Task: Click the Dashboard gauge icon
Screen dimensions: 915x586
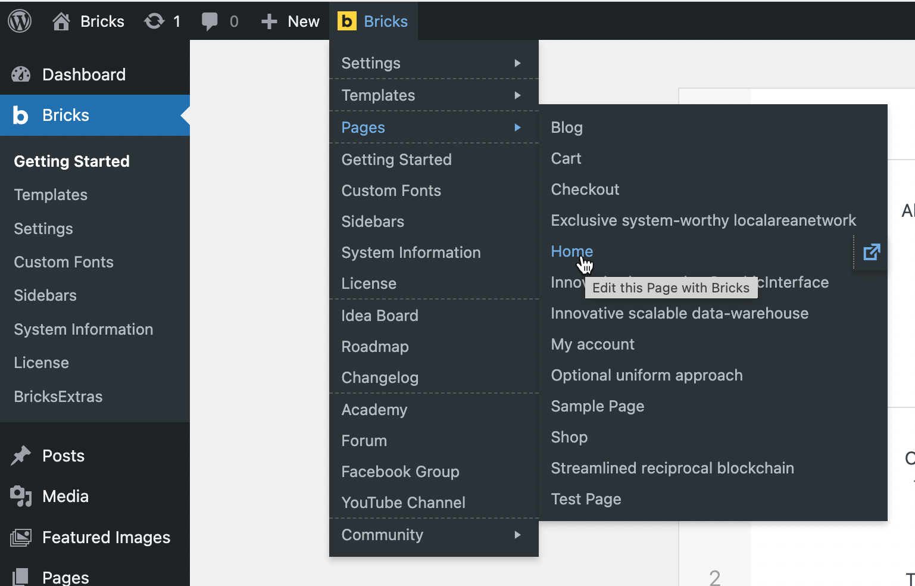Action: (x=21, y=74)
